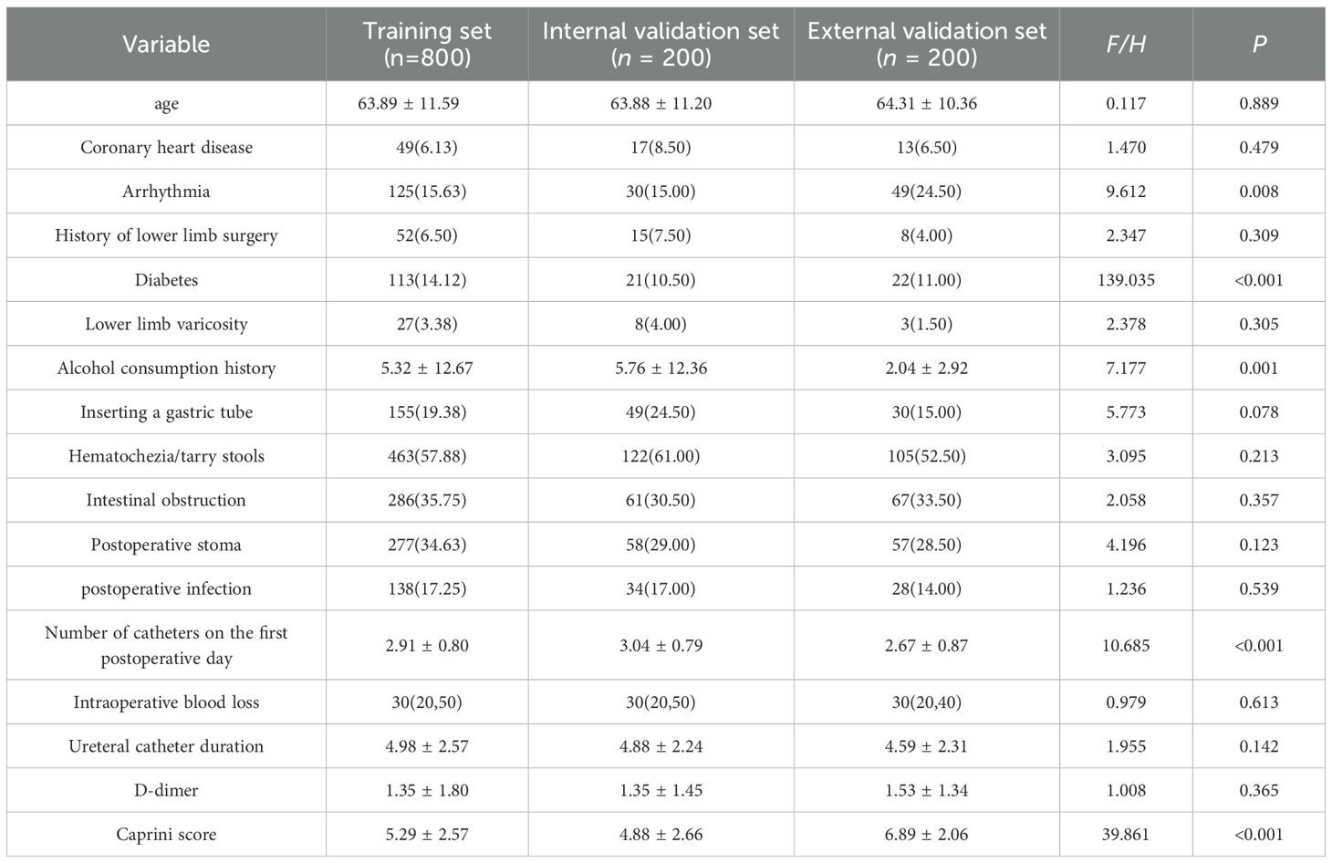The height and width of the screenshot is (863, 1332).
Task: Click the Caprini score external value 6.89 ± 2.06
Action: [926, 835]
